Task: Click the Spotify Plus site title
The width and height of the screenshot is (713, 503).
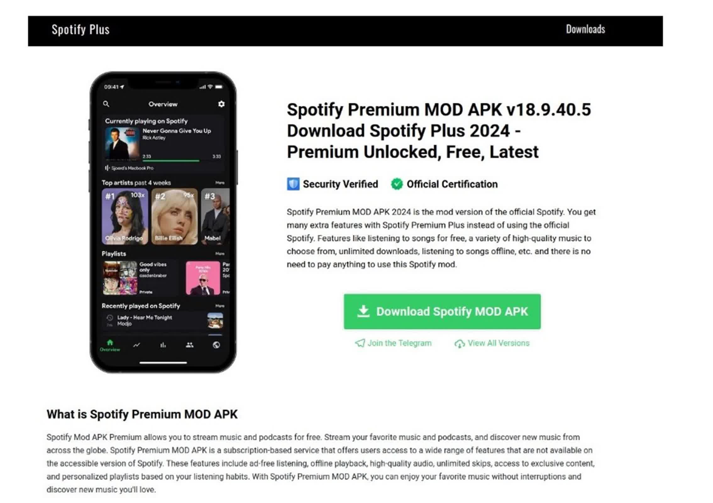Action: coord(80,30)
